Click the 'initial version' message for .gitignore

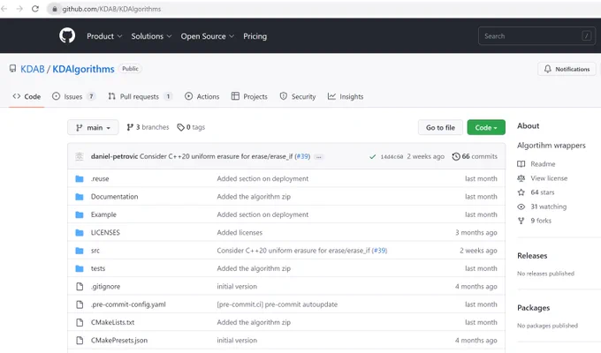(x=237, y=287)
